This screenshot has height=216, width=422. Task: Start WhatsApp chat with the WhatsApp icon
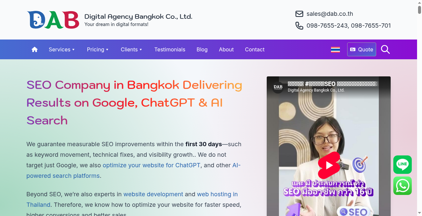coord(403,186)
